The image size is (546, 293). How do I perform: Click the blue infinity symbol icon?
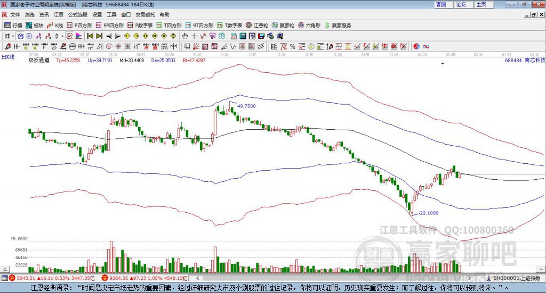coord(426,46)
